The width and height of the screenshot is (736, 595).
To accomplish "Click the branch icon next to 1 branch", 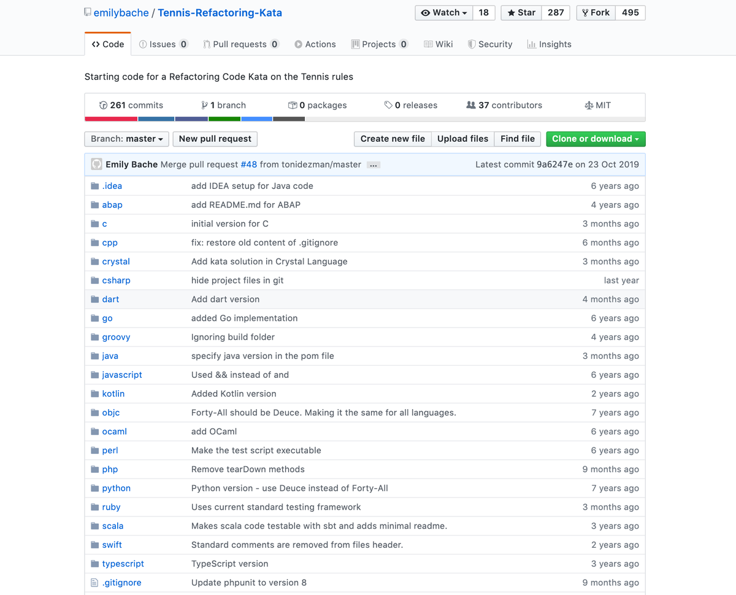I will coord(204,106).
